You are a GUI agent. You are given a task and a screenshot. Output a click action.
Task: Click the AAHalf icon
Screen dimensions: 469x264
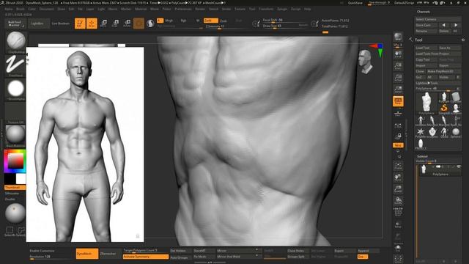[x=398, y=89]
